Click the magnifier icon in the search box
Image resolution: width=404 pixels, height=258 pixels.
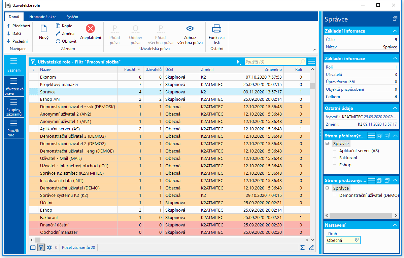(x=302, y=62)
